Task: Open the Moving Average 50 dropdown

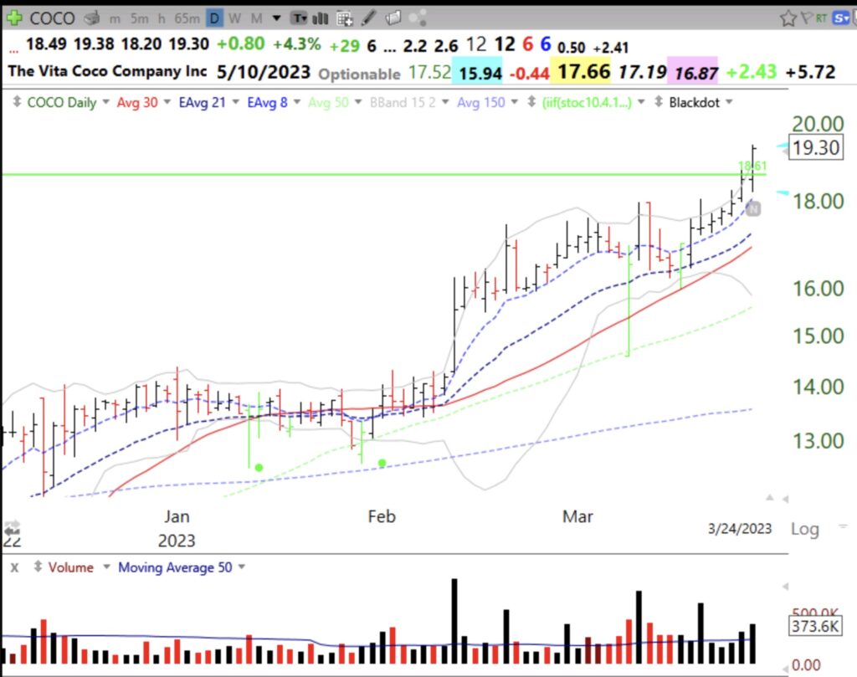Action: (x=242, y=567)
